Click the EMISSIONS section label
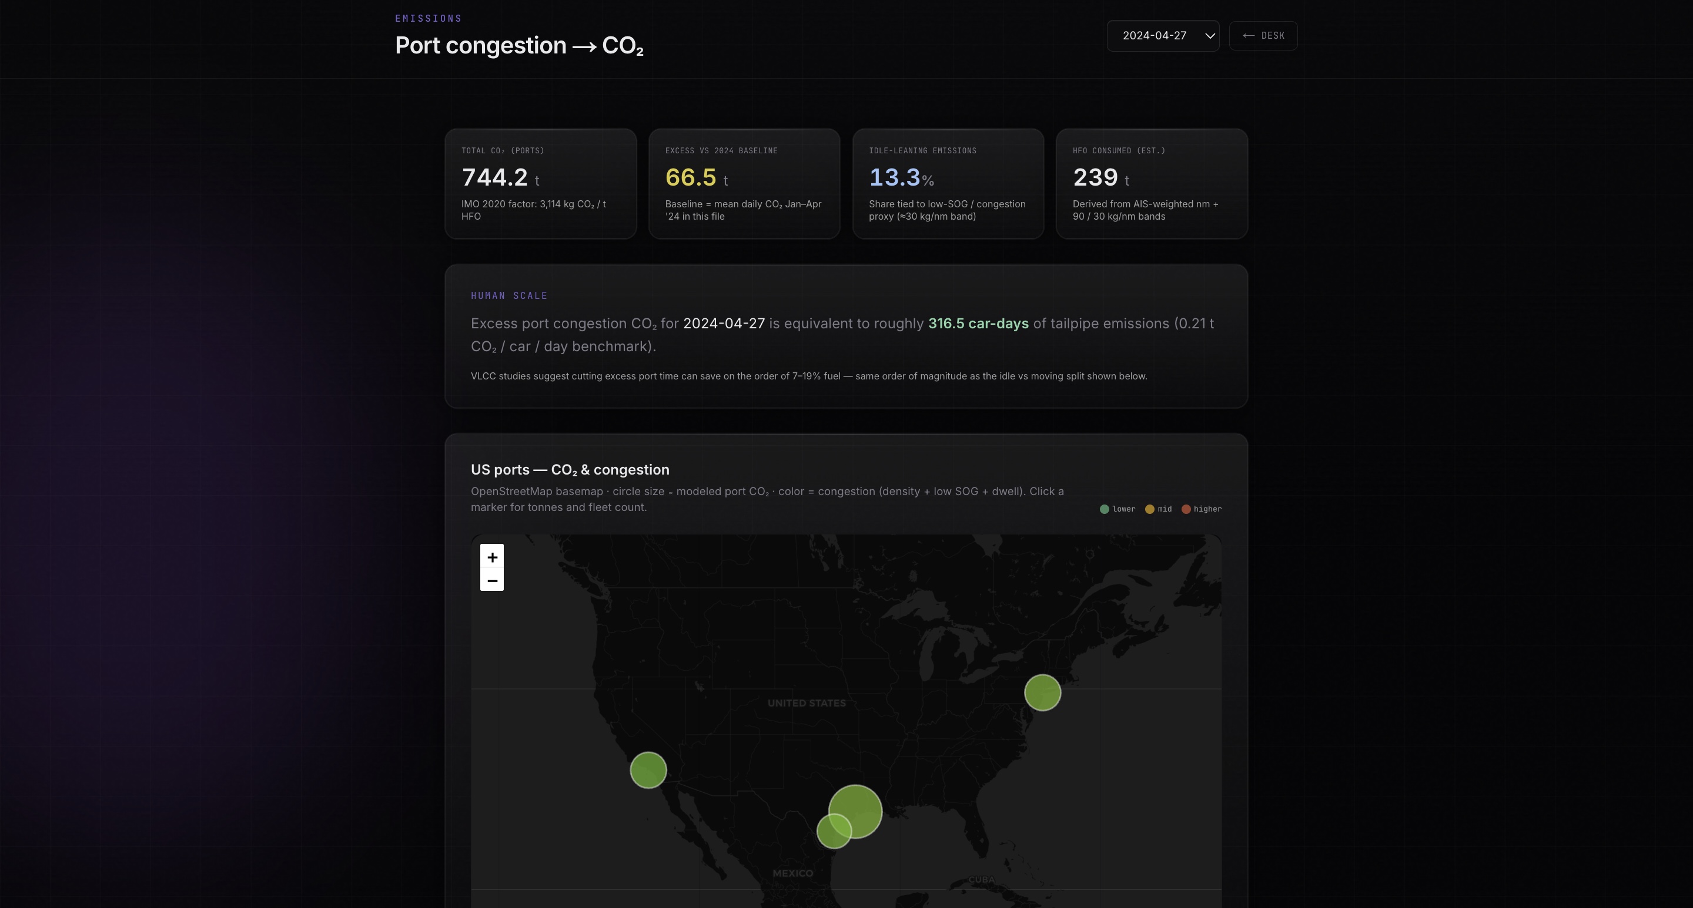This screenshot has width=1693, height=908. (x=429, y=18)
